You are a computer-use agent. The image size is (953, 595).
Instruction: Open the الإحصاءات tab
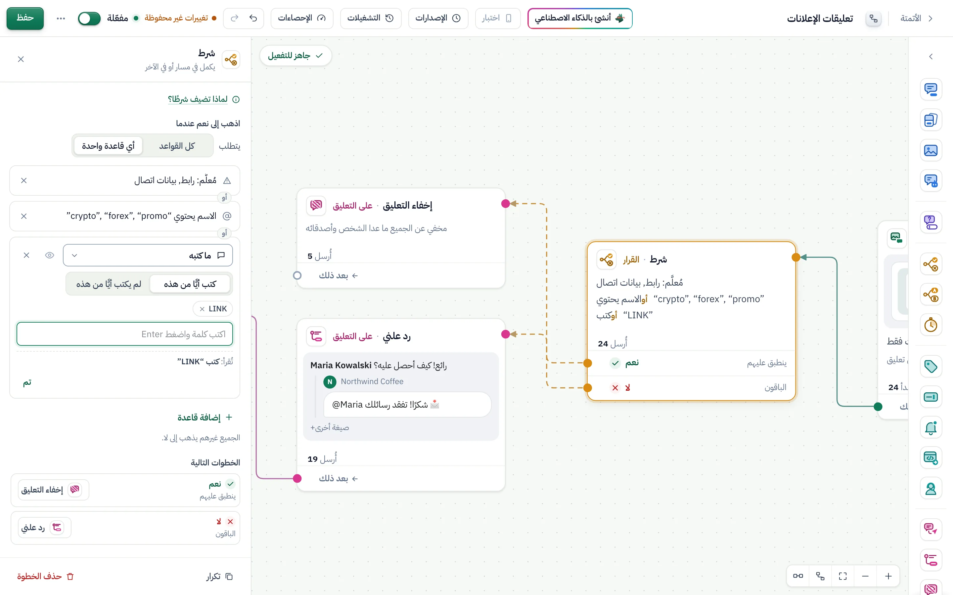[x=302, y=18]
